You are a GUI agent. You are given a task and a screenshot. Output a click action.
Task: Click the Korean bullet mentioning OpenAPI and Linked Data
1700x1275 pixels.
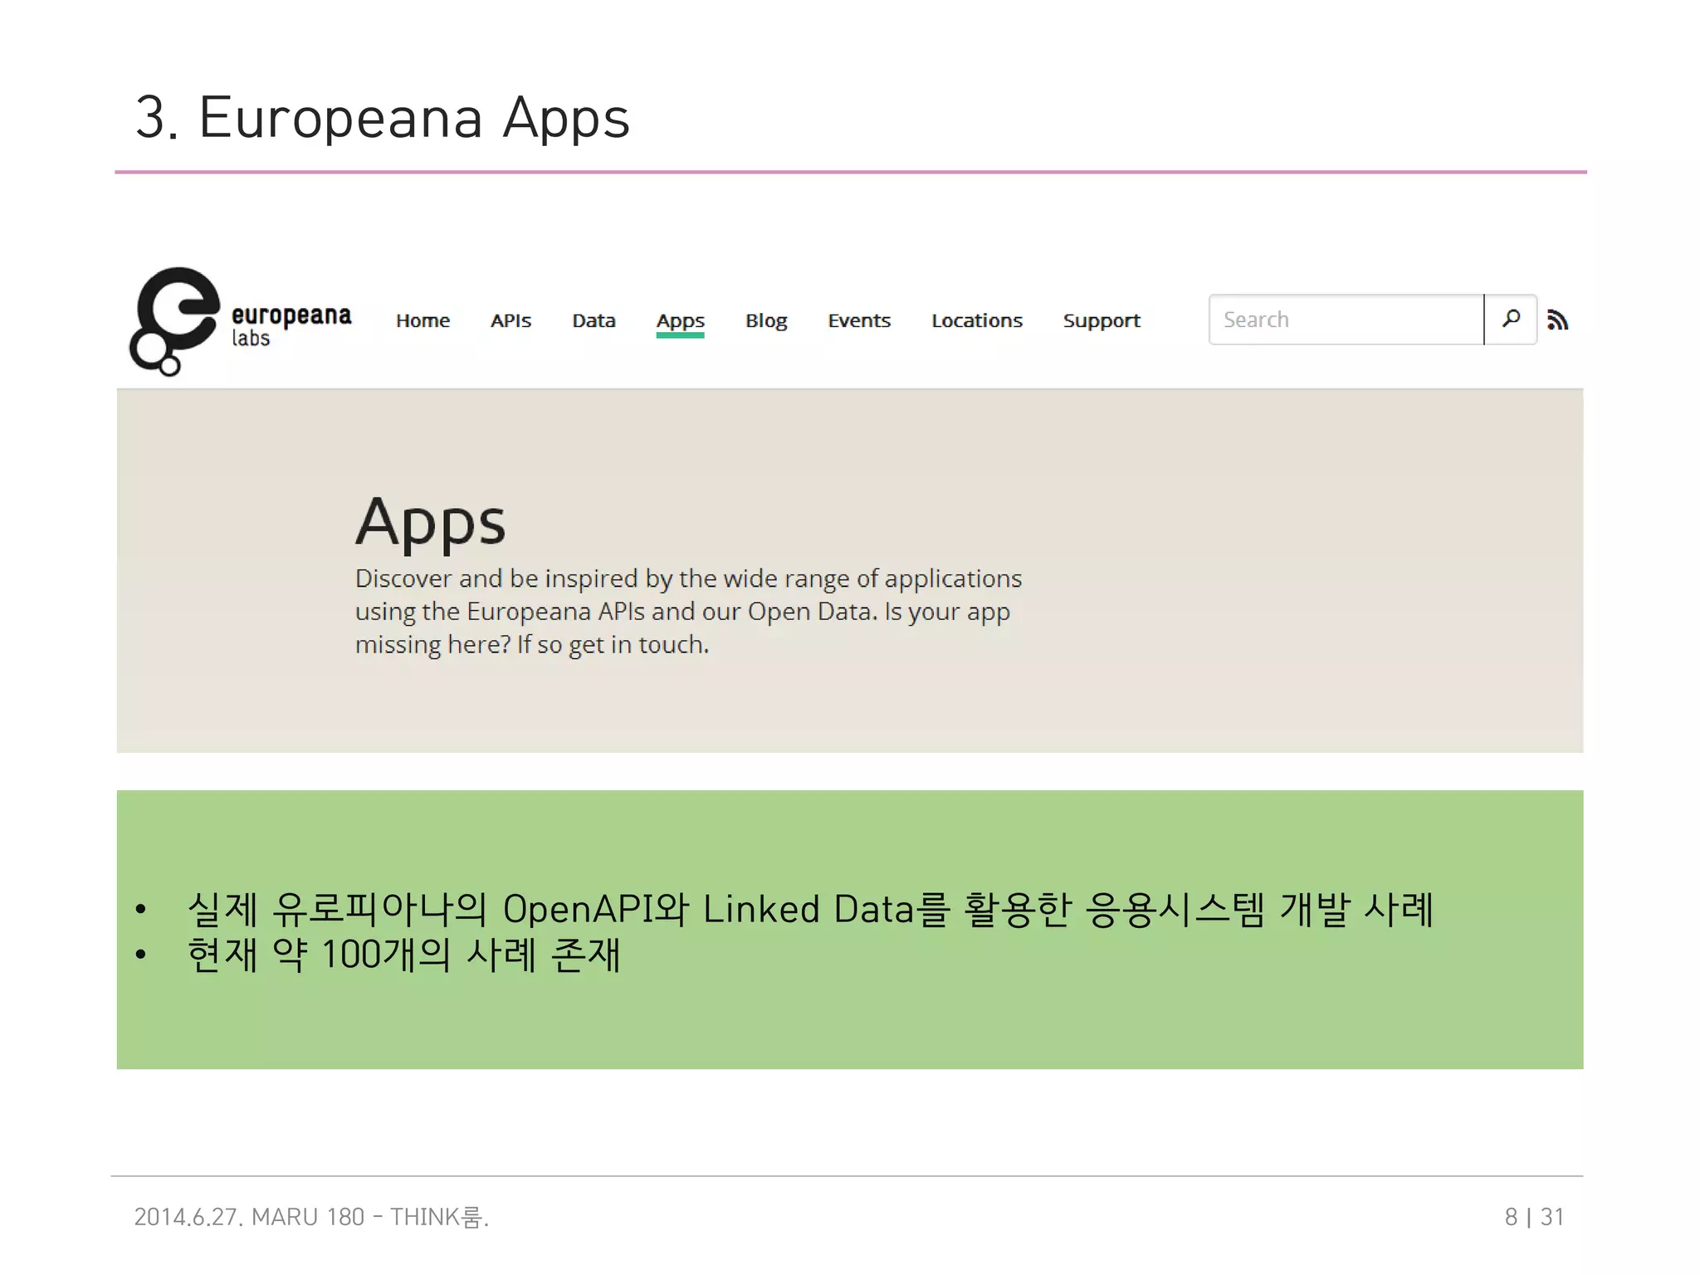[810, 909]
